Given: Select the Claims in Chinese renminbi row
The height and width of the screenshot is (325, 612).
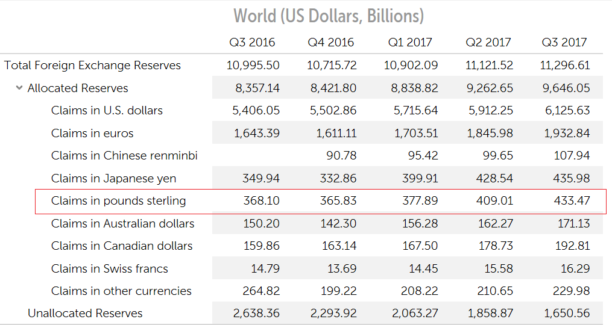Looking at the screenshot, I should [124, 156].
